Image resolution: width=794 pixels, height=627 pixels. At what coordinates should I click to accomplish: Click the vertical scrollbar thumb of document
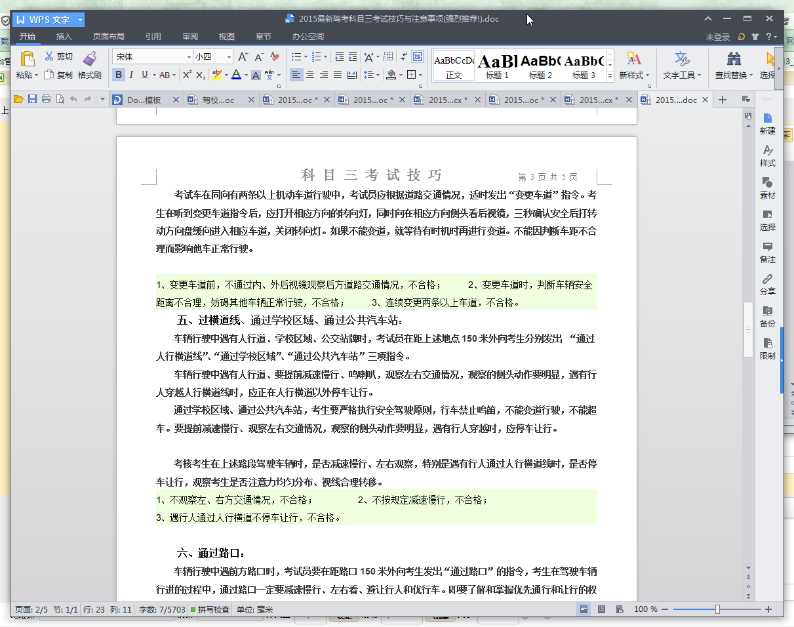pos(748,330)
